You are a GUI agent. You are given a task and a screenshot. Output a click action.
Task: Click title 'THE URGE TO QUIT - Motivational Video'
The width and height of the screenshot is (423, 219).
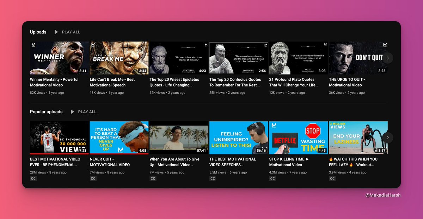(x=347, y=82)
